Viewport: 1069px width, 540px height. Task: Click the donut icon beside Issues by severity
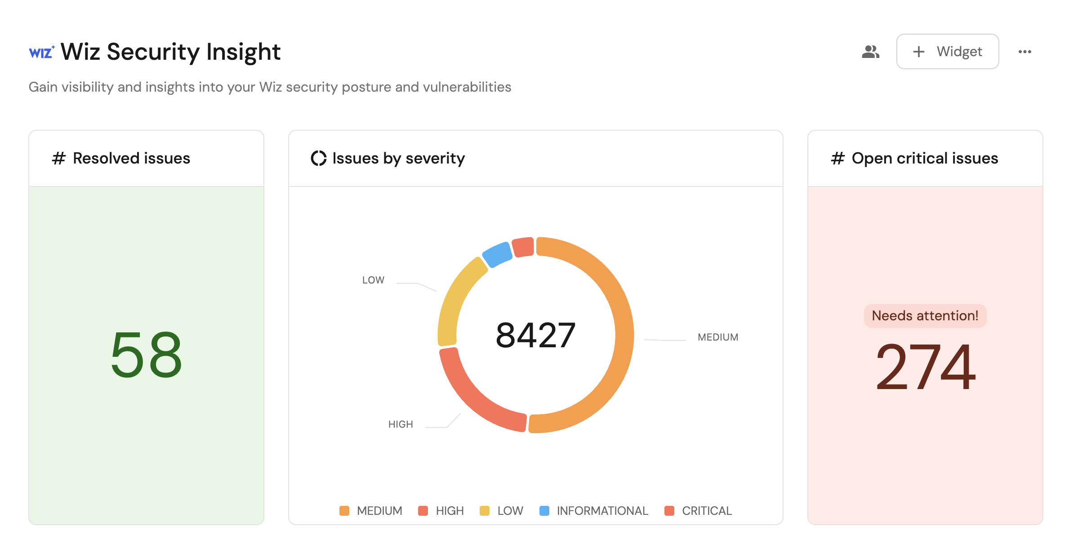point(318,159)
